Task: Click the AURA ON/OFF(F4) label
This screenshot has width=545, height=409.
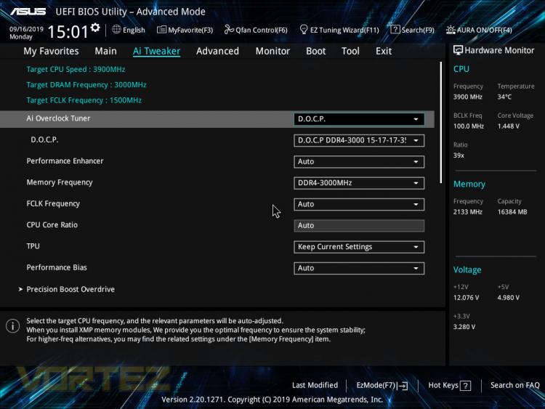Action: [x=484, y=30]
